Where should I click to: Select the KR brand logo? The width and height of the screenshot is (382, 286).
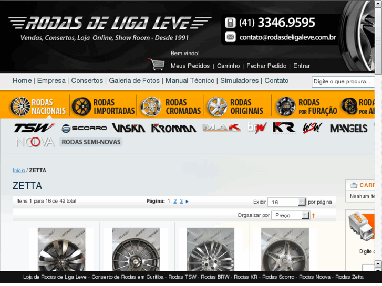tap(285, 128)
